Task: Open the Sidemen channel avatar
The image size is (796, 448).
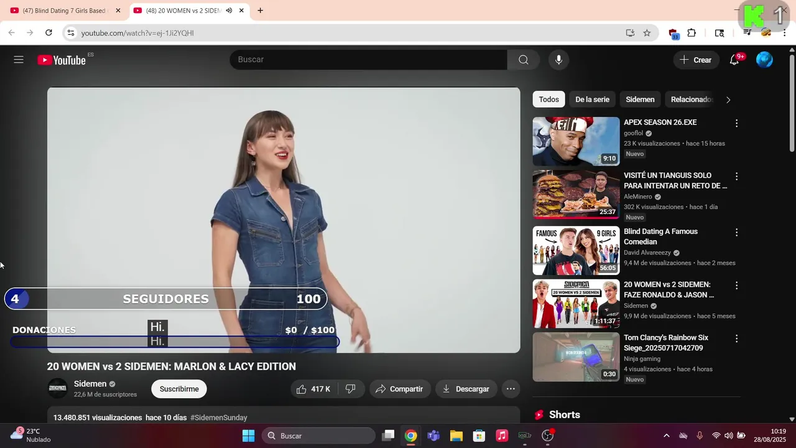Action: (58, 388)
